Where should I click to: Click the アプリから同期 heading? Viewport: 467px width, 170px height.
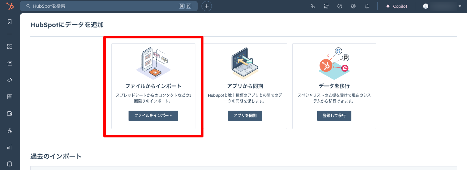coord(245,86)
